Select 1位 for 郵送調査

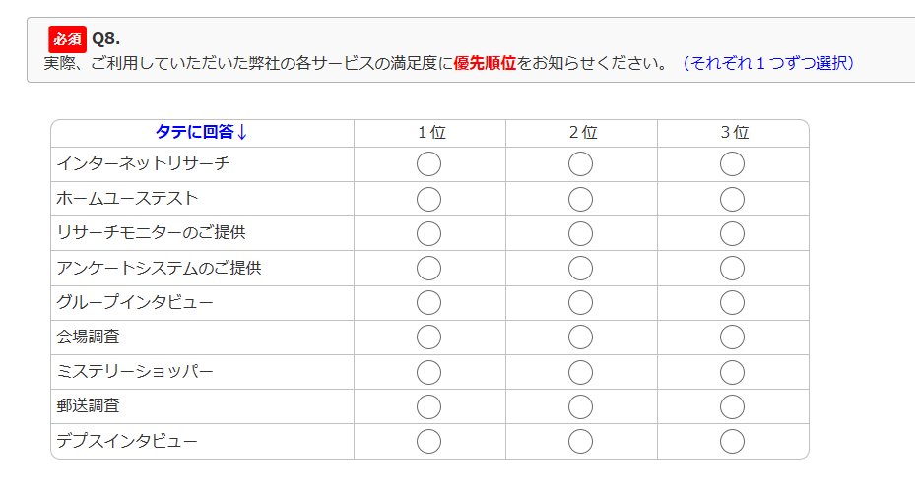428,406
